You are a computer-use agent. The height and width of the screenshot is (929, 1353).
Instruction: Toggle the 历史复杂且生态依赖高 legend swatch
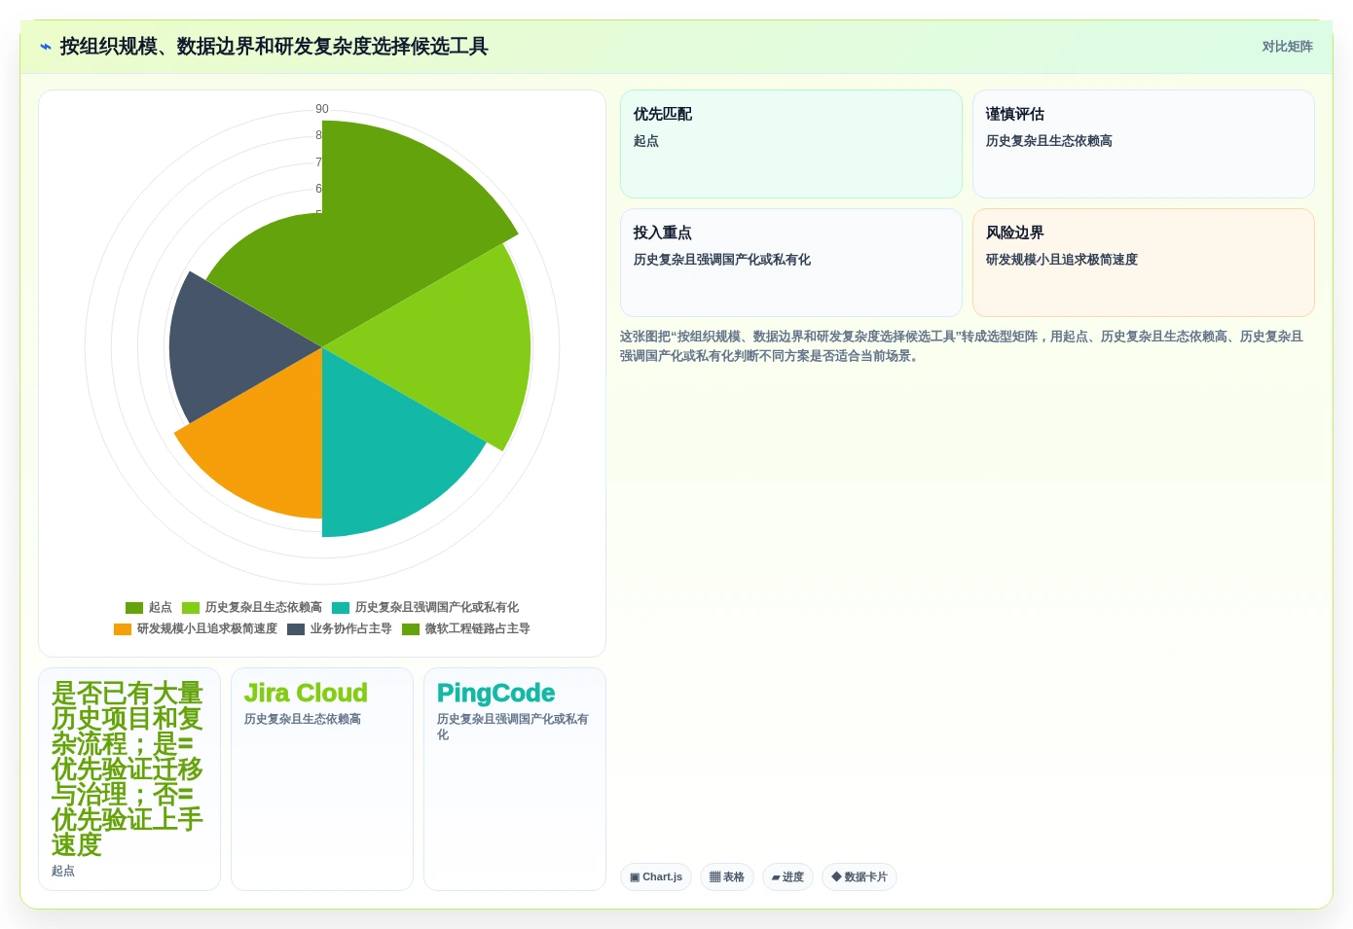pyautogui.click(x=191, y=608)
